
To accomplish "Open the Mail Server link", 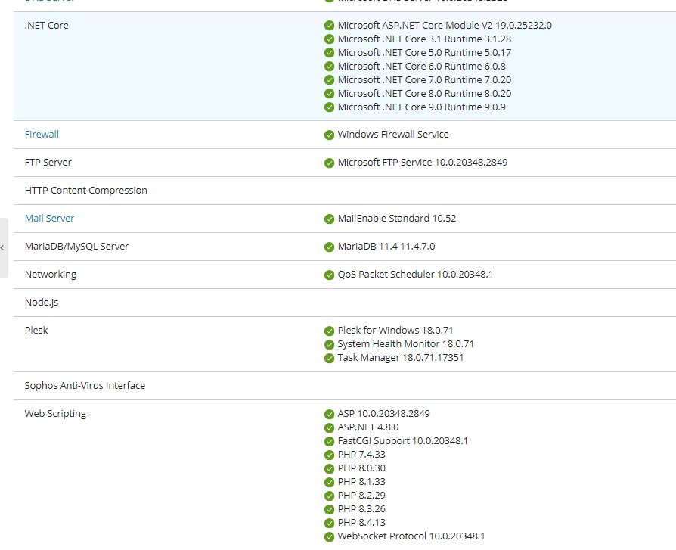I will (x=49, y=219).
